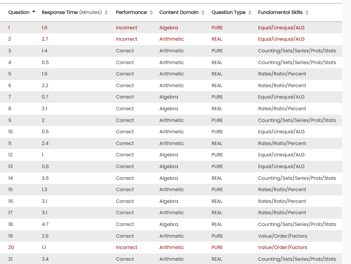Click the sort arrows icon beside Question Type

[250, 12]
